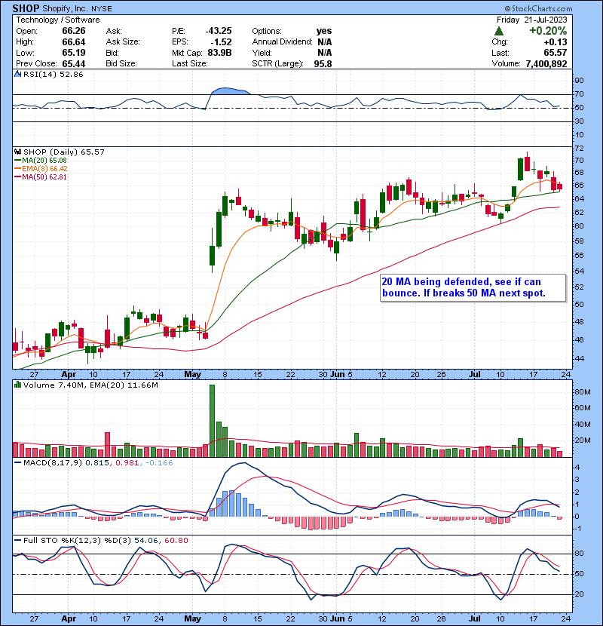Click the Bid Size label
Image resolution: width=603 pixels, height=626 pixels.
[x=121, y=63]
